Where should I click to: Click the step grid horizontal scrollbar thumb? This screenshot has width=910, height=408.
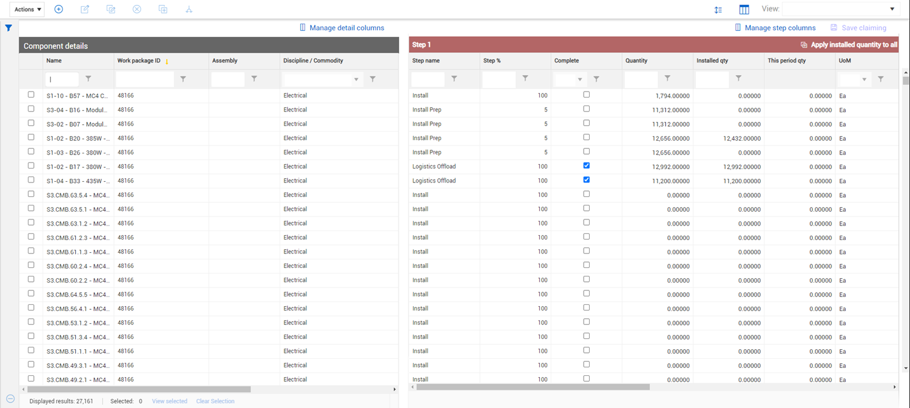pos(533,387)
